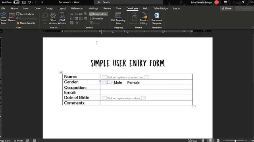Click the 110% zoom level

(x=251, y=140)
